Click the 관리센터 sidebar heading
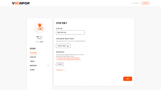Screen dimensions: 161x90 [33, 48]
